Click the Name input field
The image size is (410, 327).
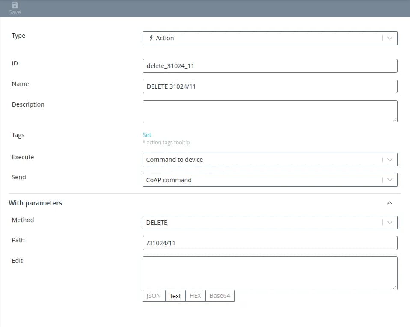pyautogui.click(x=270, y=86)
